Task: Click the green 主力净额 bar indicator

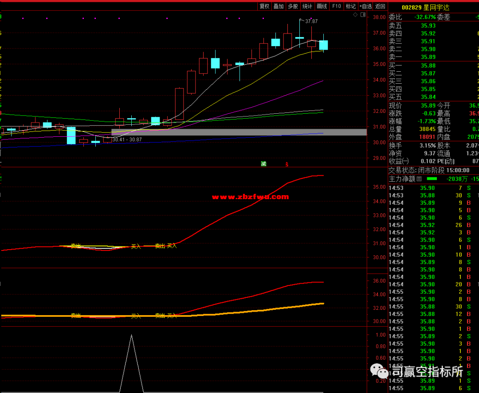Action: coord(432,179)
